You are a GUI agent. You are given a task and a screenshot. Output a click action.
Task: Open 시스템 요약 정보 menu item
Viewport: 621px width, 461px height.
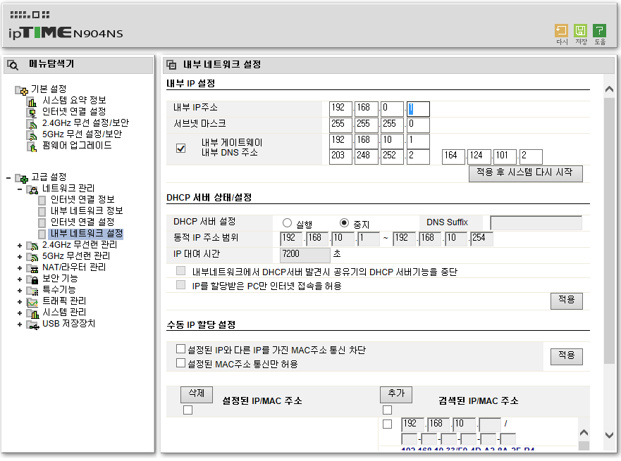click(x=74, y=101)
